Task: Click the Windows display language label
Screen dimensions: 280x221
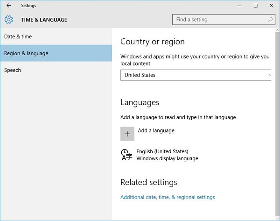Action: tap(167, 158)
